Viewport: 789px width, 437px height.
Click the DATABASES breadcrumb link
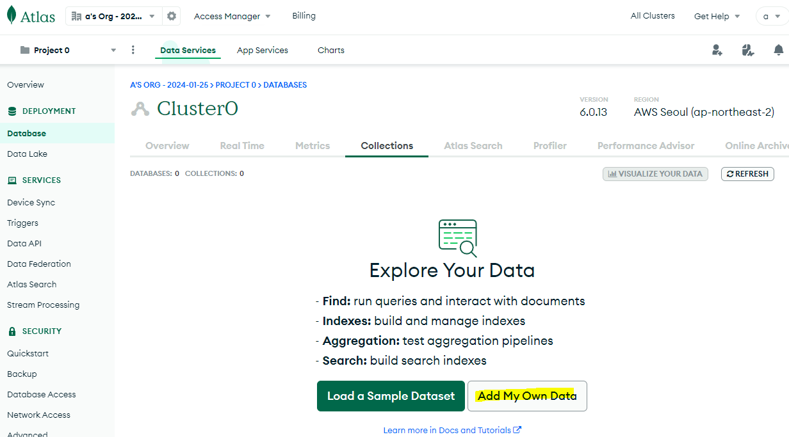[285, 84]
